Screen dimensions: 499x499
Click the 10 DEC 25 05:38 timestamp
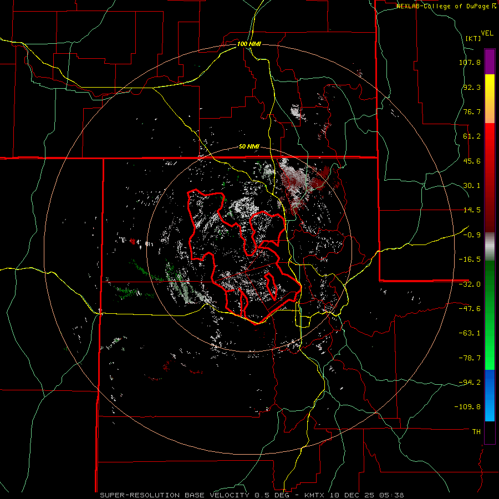click(367, 495)
